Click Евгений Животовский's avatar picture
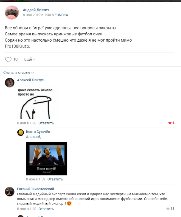 point(10,192)
